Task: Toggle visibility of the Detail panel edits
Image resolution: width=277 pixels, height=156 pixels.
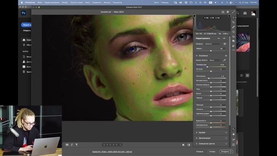Action: click(226, 138)
